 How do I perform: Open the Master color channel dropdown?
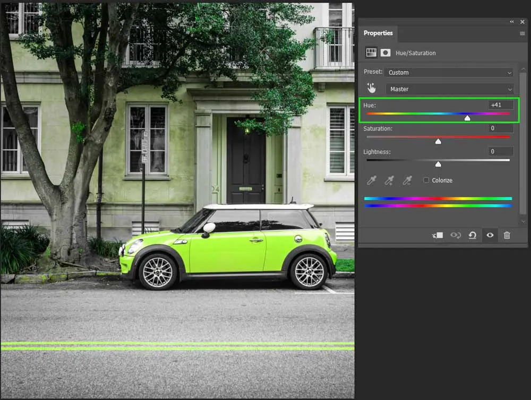[449, 89]
